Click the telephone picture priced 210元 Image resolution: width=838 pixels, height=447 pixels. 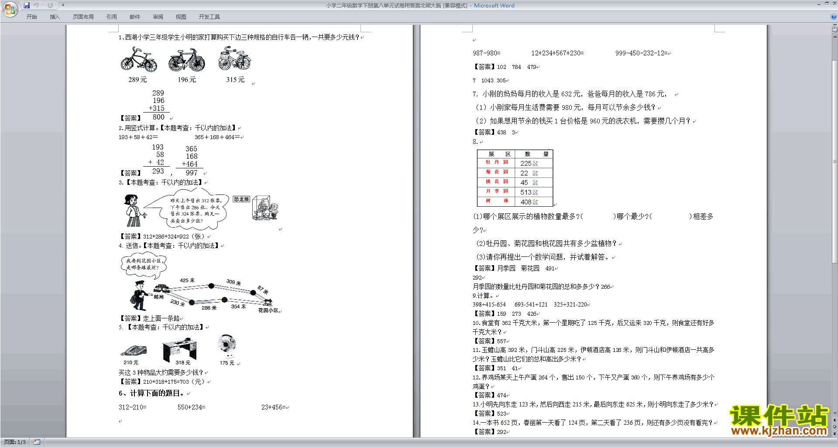[x=134, y=350]
